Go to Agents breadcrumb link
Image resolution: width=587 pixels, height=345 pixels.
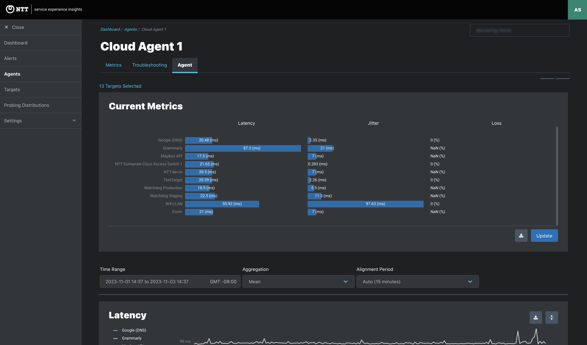click(x=131, y=29)
